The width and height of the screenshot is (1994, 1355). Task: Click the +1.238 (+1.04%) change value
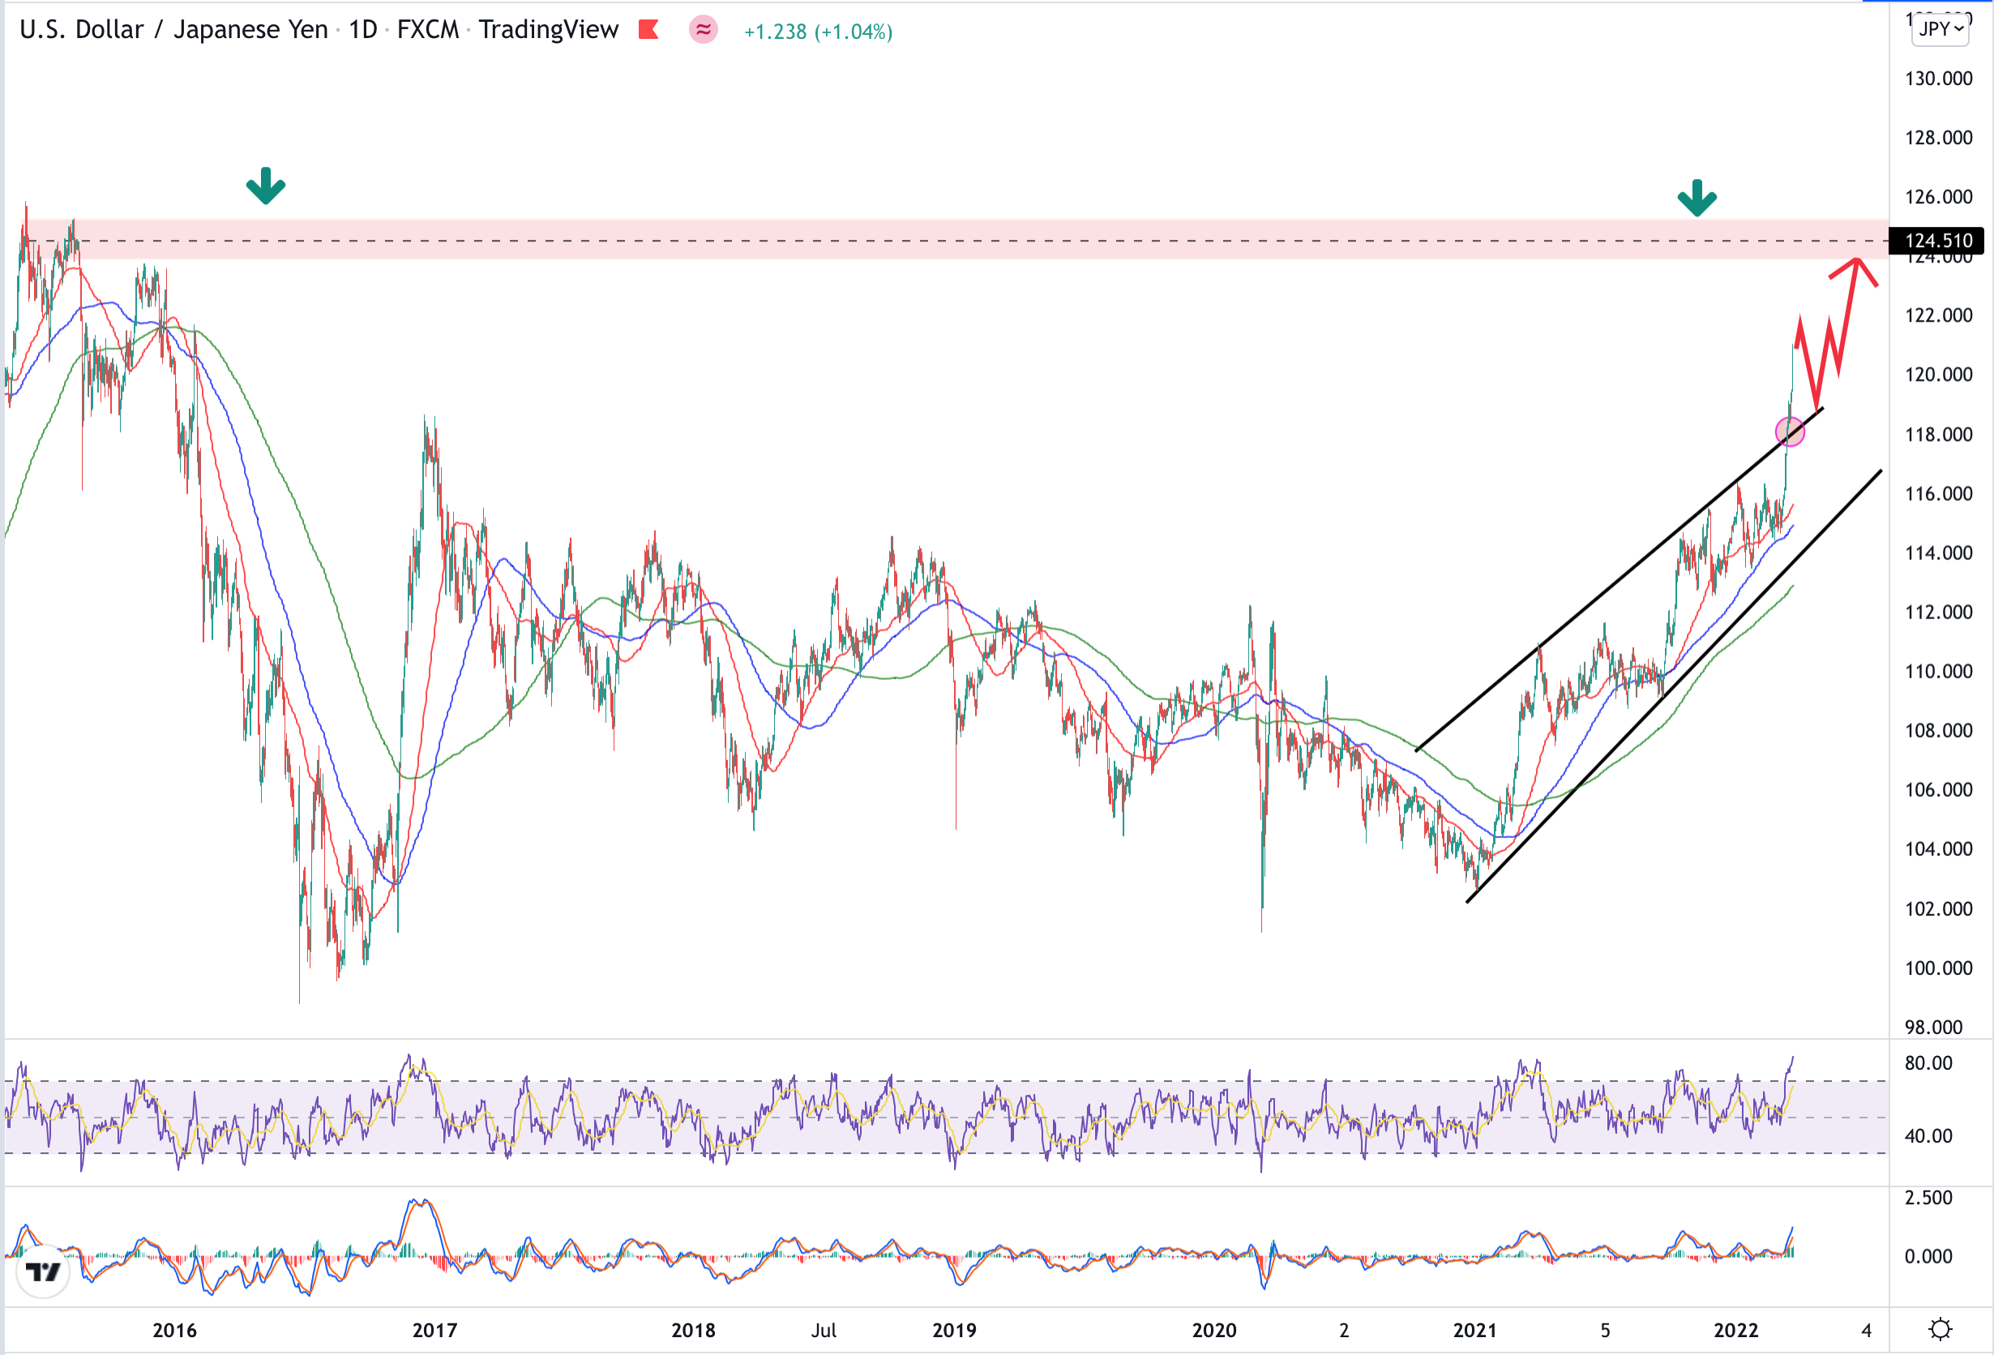click(x=818, y=32)
